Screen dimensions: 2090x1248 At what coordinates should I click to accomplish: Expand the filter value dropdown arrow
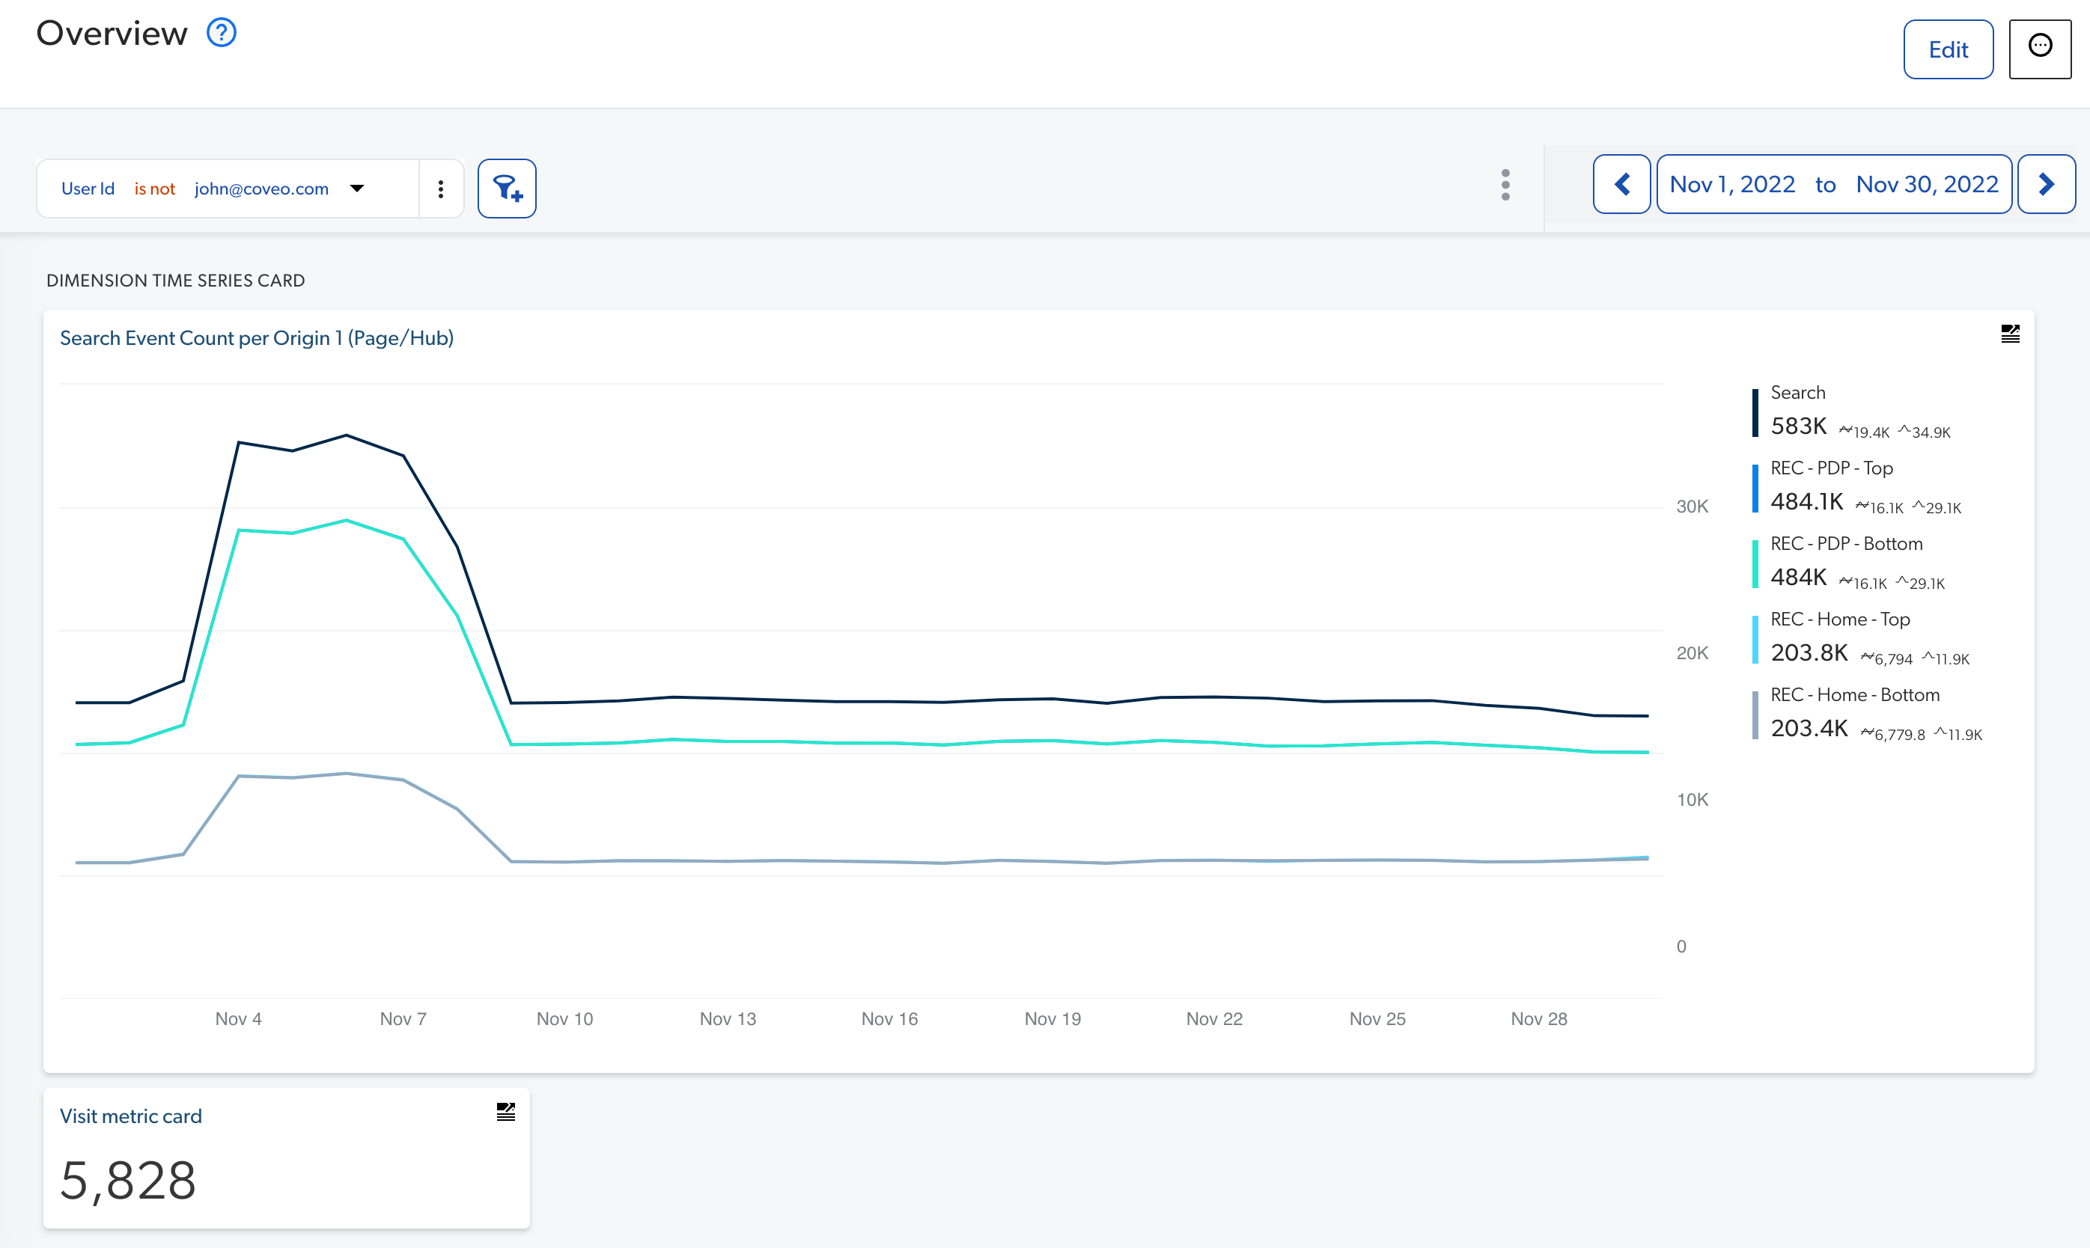357,188
